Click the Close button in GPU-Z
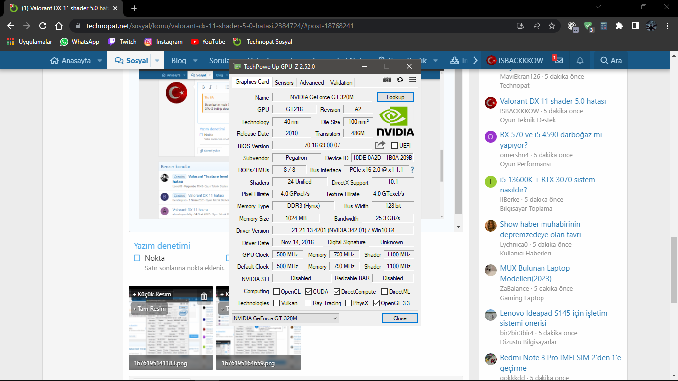The image size is (678, 381). 400,318
